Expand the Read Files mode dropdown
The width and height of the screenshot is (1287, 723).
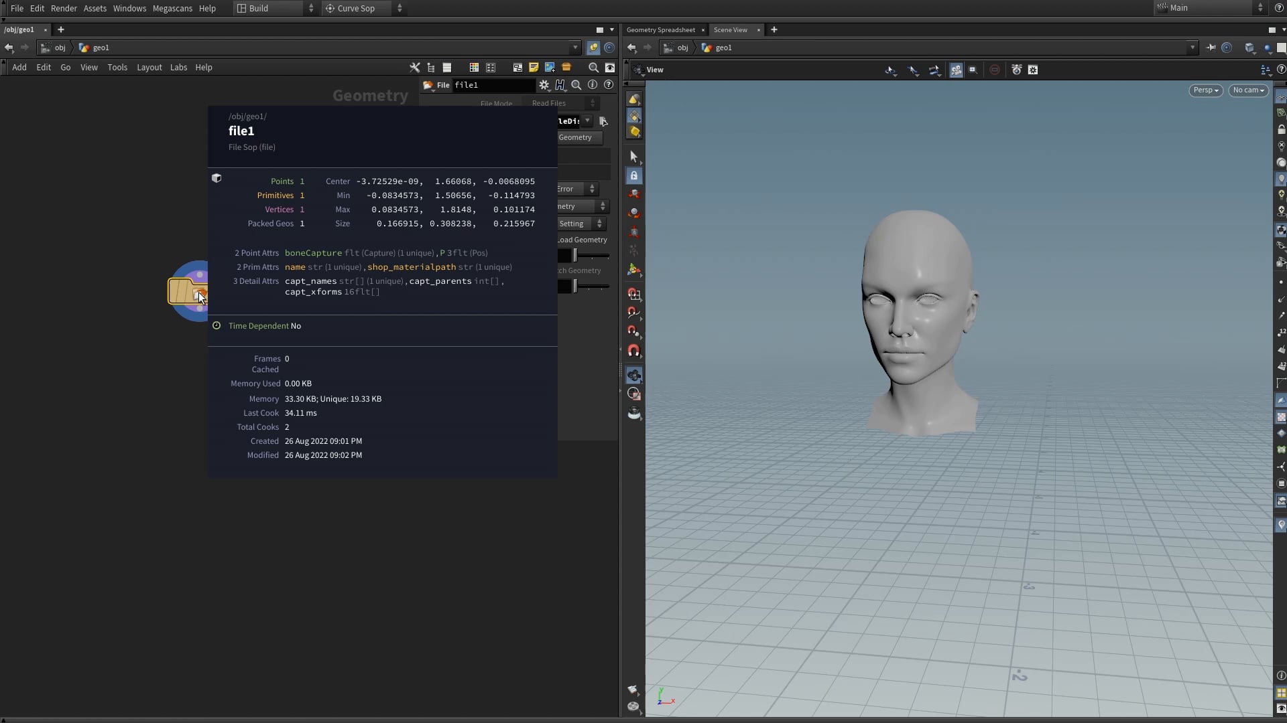[x=591, y=103]
